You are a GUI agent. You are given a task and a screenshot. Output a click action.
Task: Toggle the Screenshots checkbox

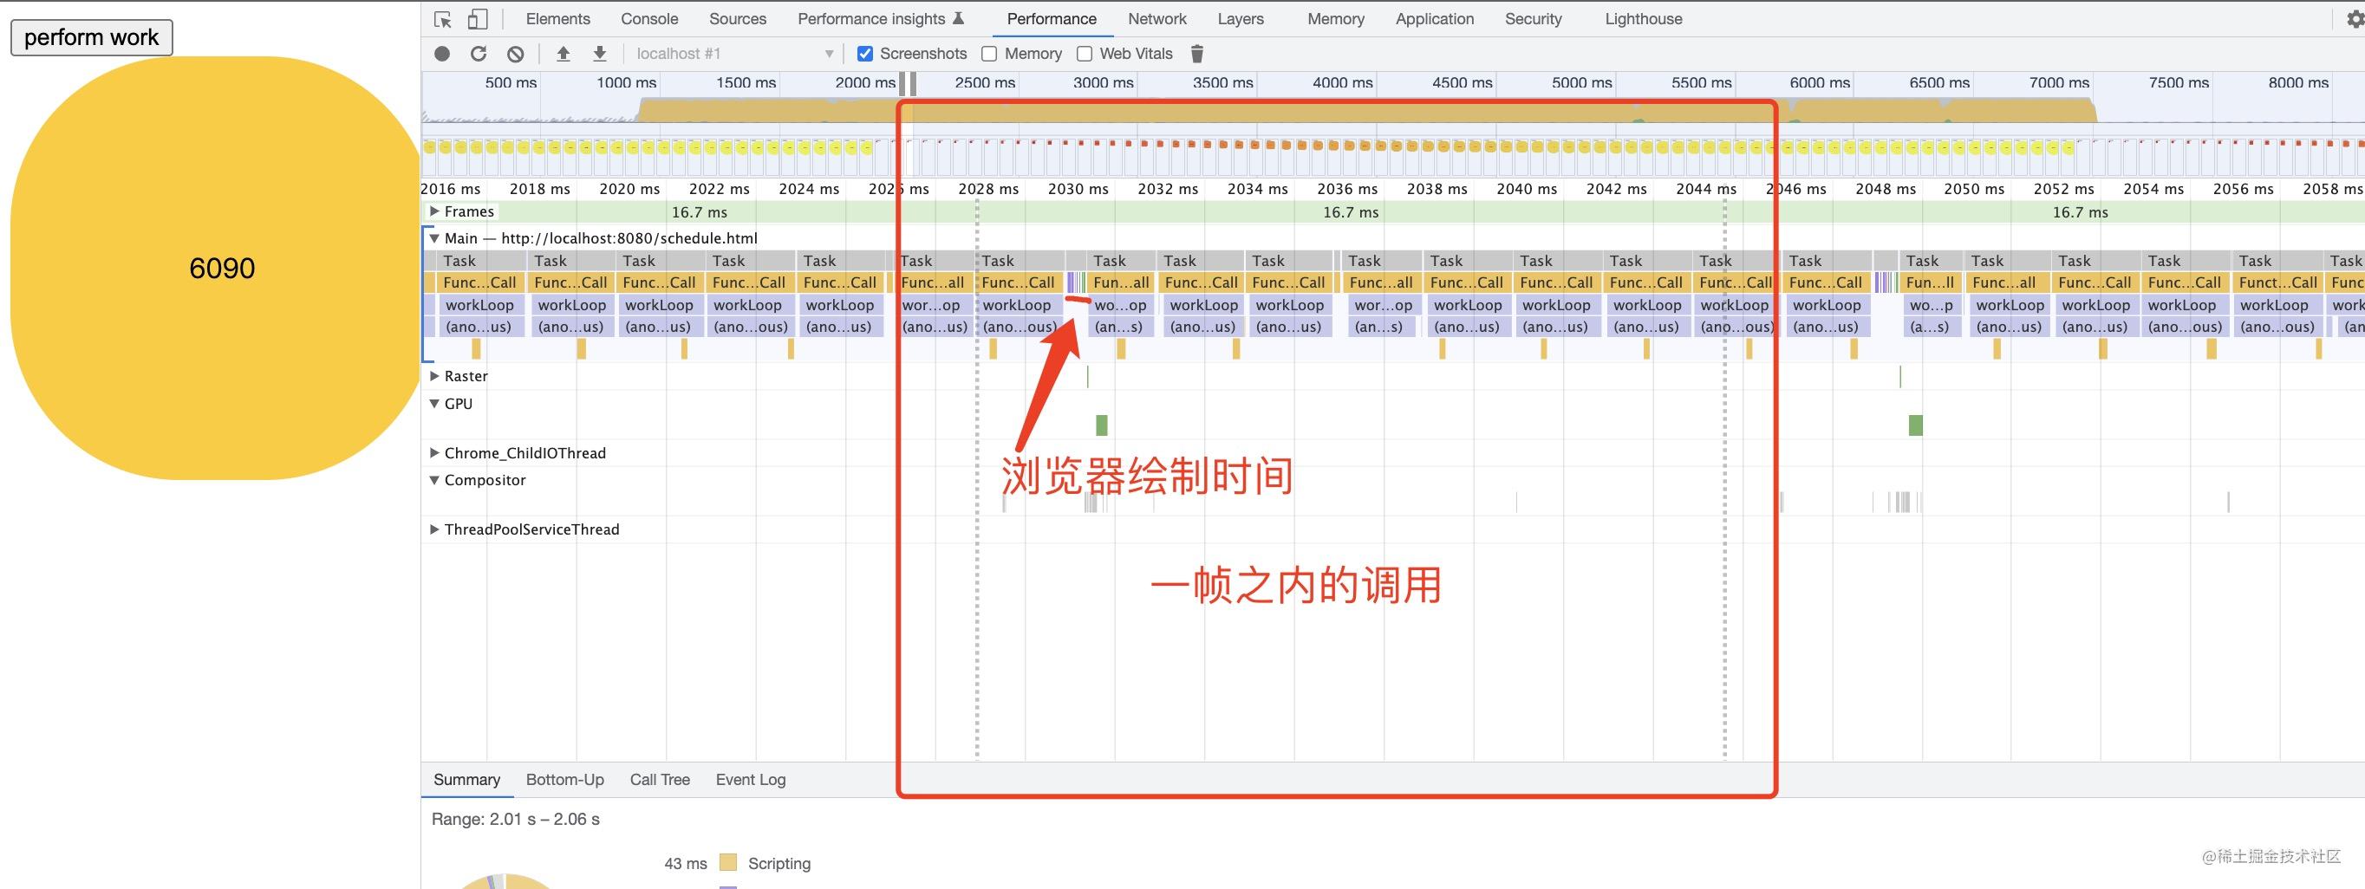coord(865,54)
